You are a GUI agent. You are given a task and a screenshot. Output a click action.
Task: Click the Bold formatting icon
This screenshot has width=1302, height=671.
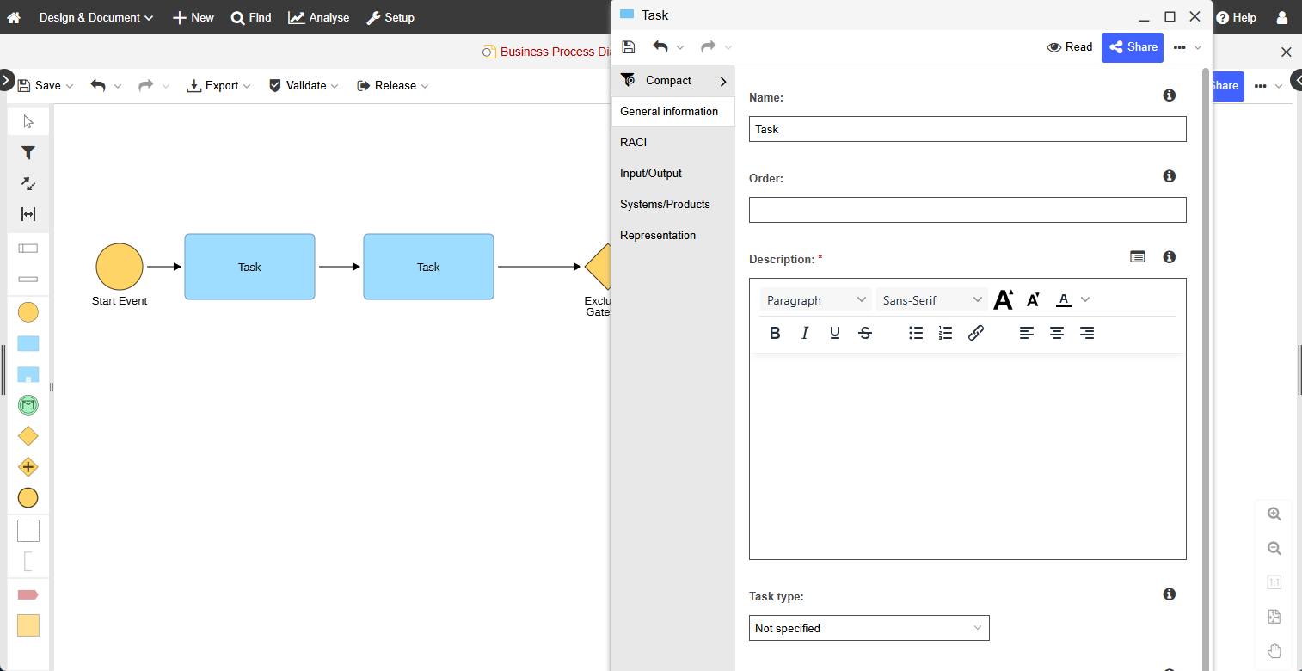click(775, 333)
